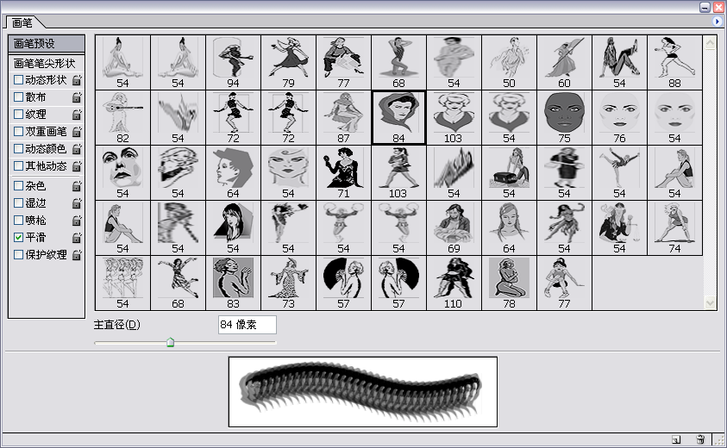The height and width of the screenshot is (448, 727).
Task: Open the brush panel flyout menu arrow
Action: (717, 22)
